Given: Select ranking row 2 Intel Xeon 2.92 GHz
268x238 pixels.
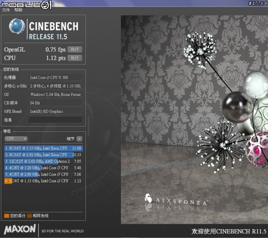Looking at the screenshot, I should (44, 155).
